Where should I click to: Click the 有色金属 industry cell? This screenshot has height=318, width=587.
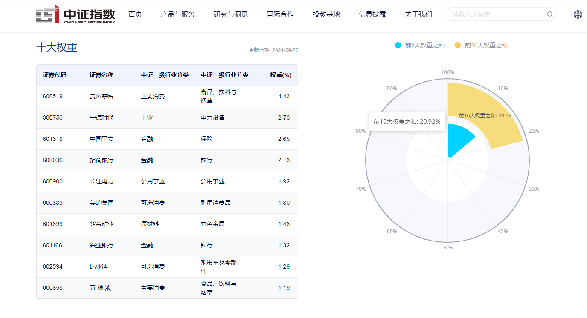212,224
